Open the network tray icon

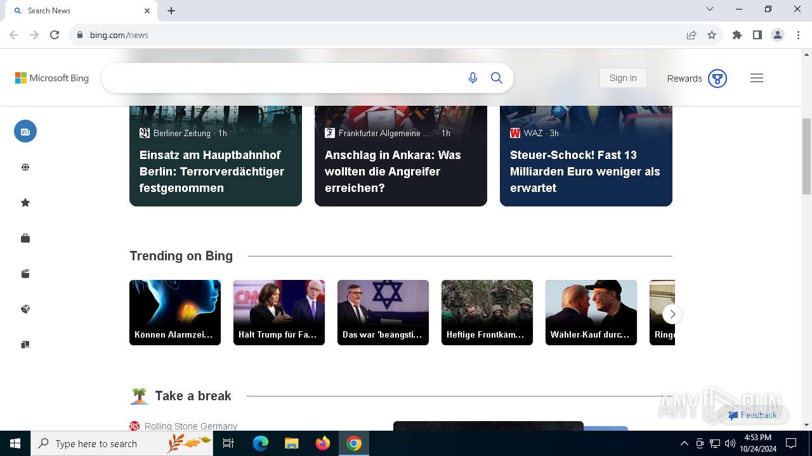pos(715,443)
